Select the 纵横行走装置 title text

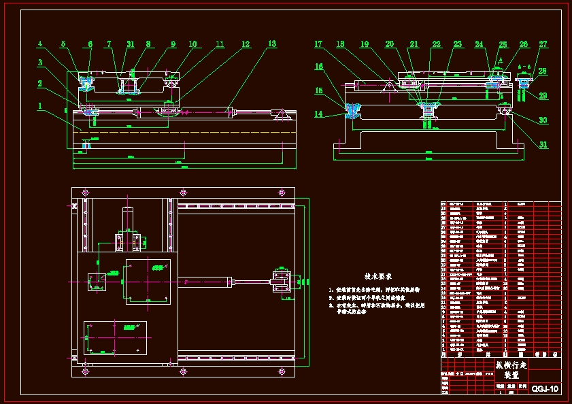coord(511,370)
